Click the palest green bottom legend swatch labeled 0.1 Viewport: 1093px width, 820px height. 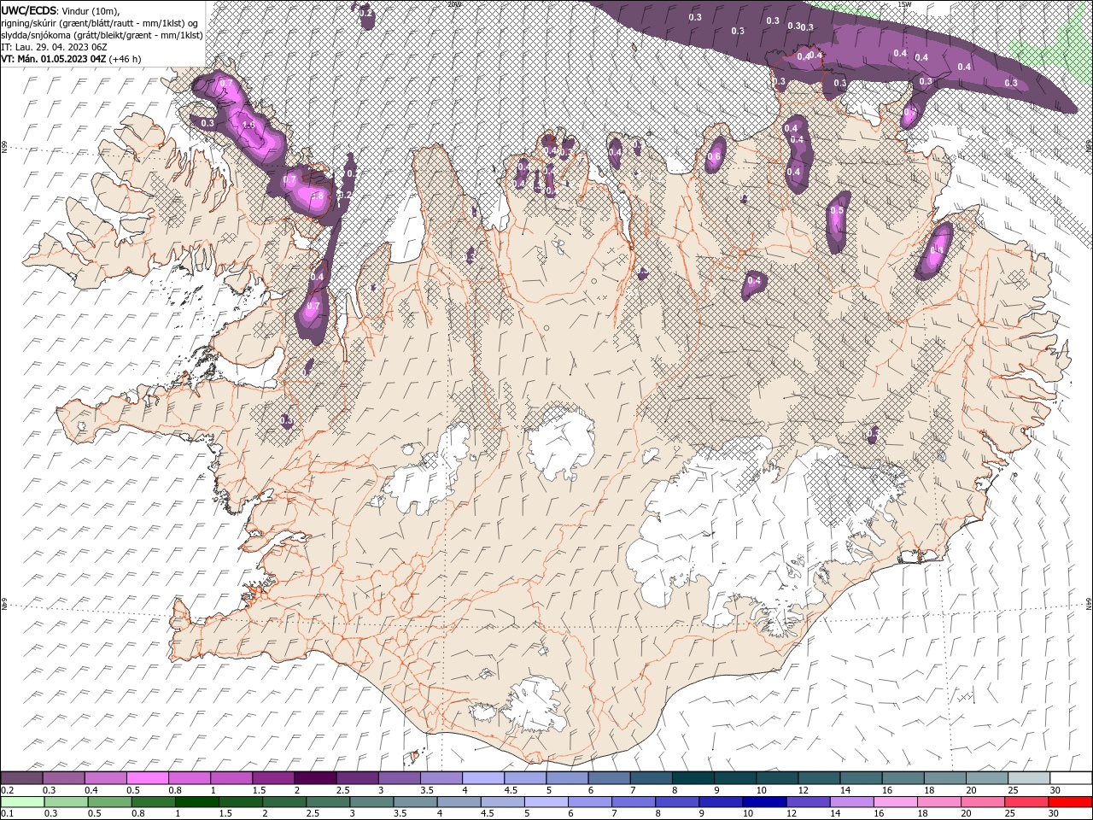click(x=22, y=802)
